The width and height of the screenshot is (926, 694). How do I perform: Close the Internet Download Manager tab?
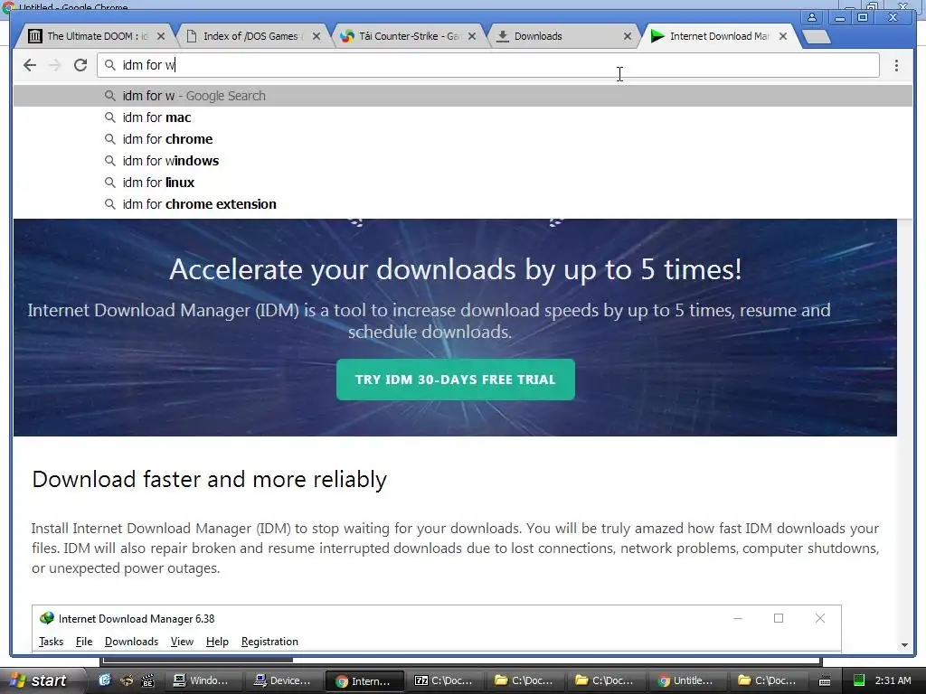click(x=783, y=36)
